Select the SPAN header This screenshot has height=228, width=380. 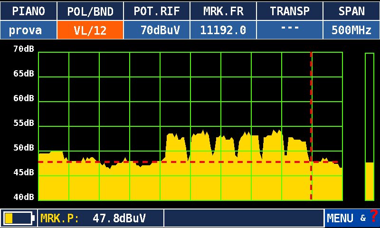(351, 11)
